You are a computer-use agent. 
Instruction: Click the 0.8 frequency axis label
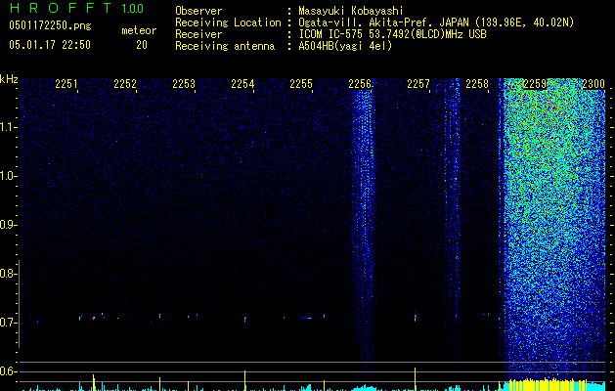click(7, 274)
